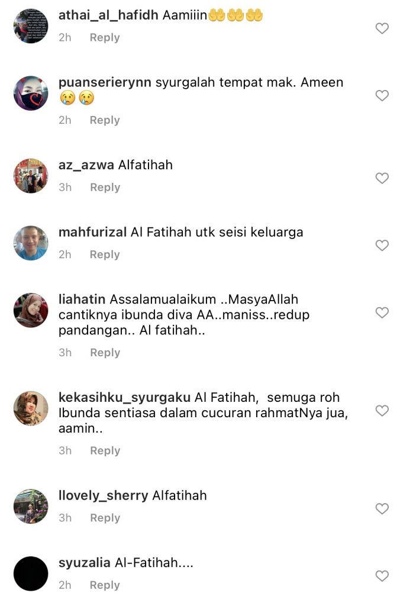Screen dimensions: 413x606
Task: Heart llovely_sherry's Alfatihah comment
Action: tap(382, 509)
